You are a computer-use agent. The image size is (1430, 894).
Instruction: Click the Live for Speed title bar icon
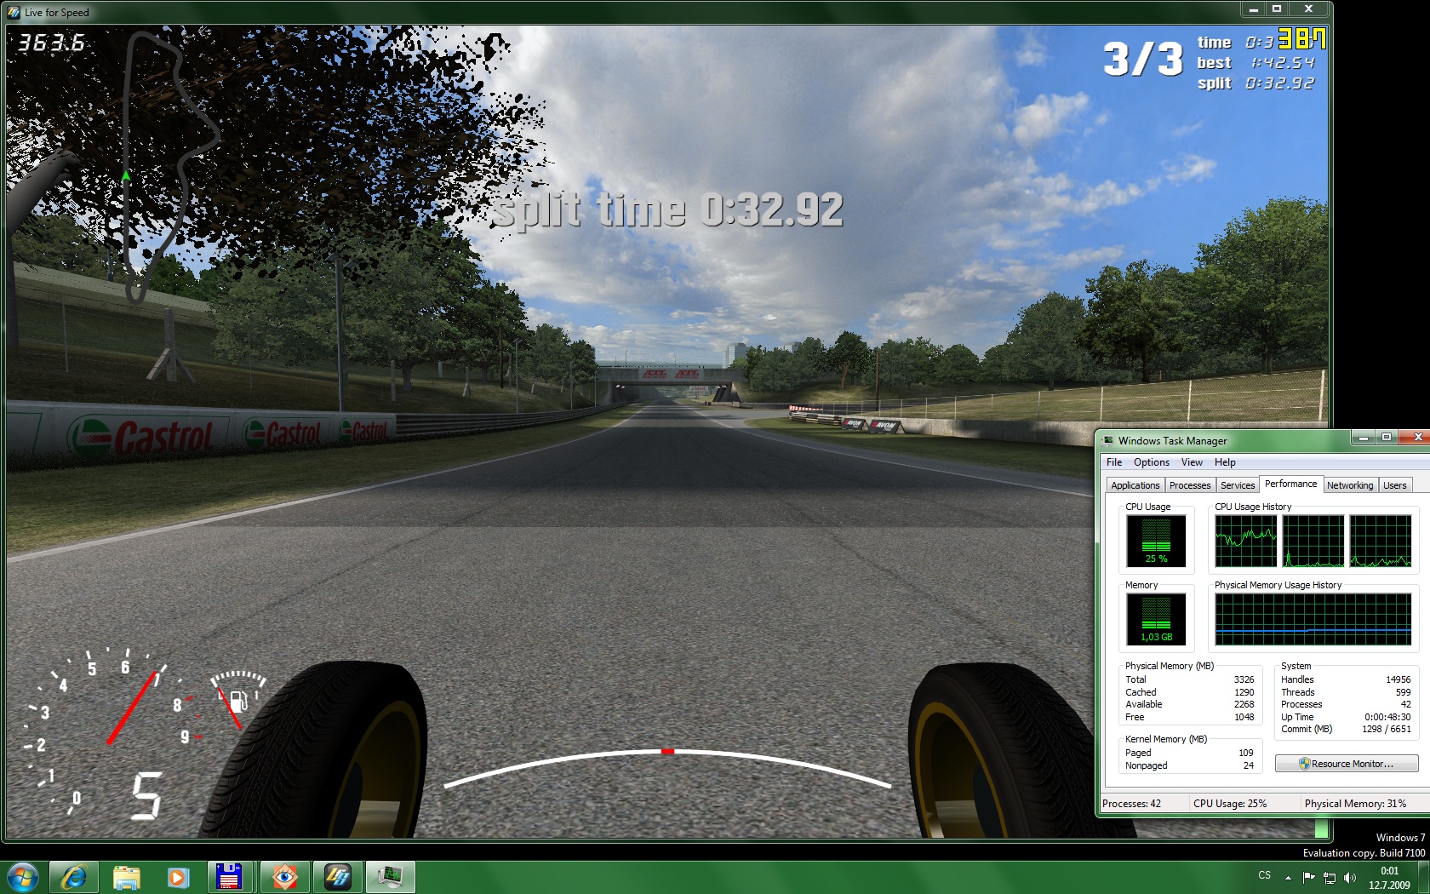[14, 12]
